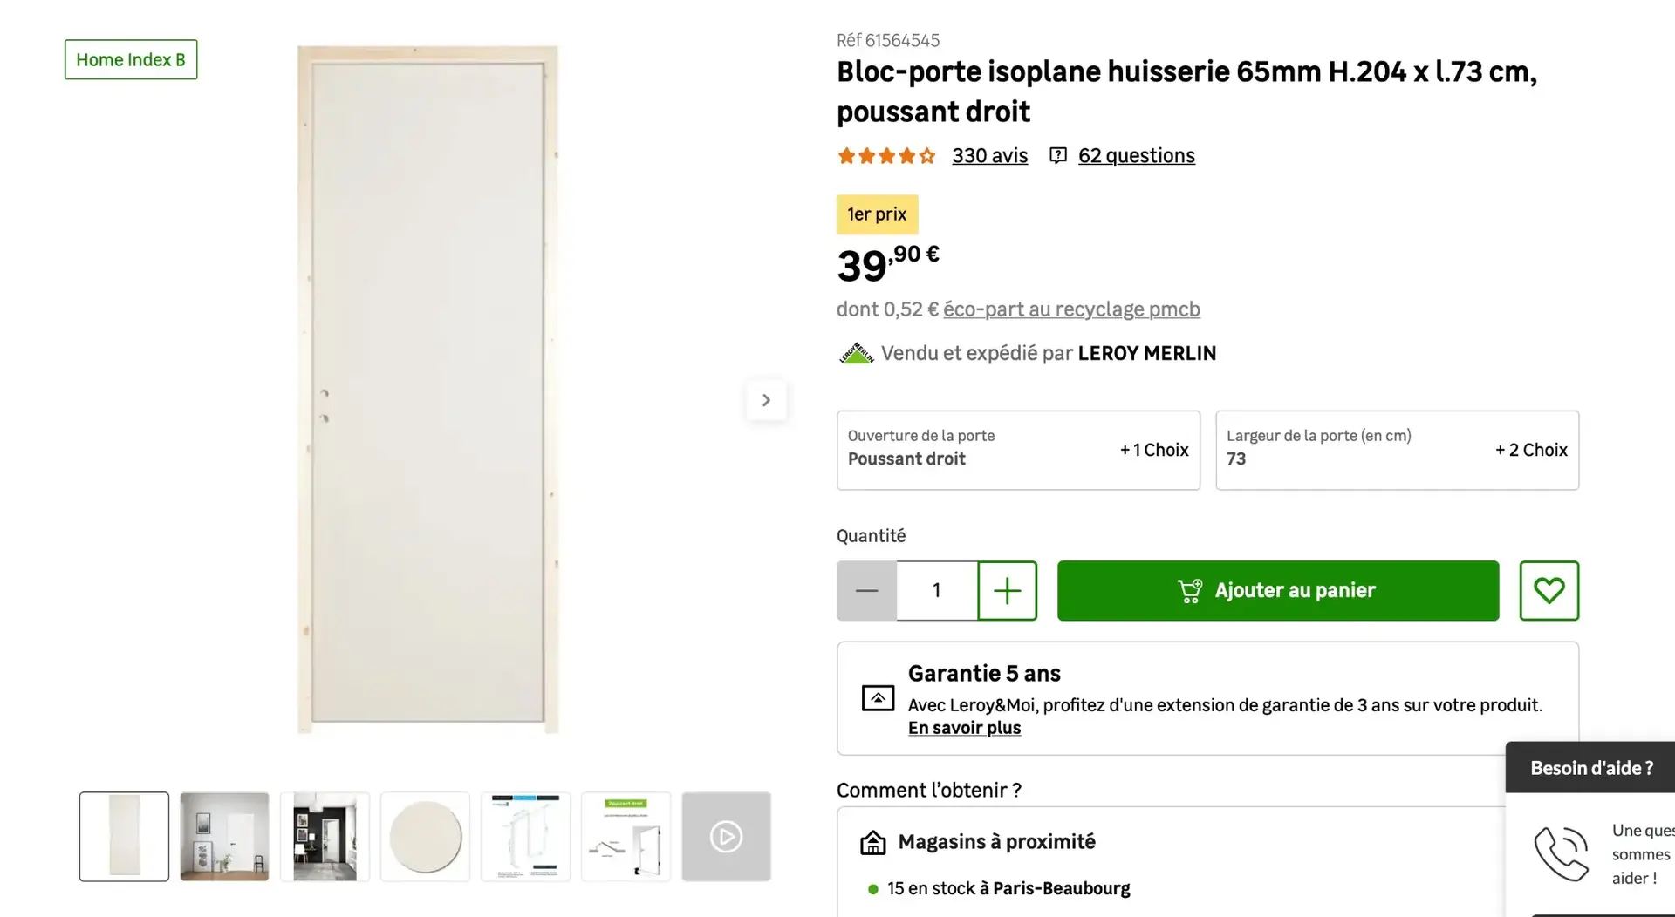Add product to wishlist with heart icon
Screen dimensions: 1675x917
coord(1549,590)
